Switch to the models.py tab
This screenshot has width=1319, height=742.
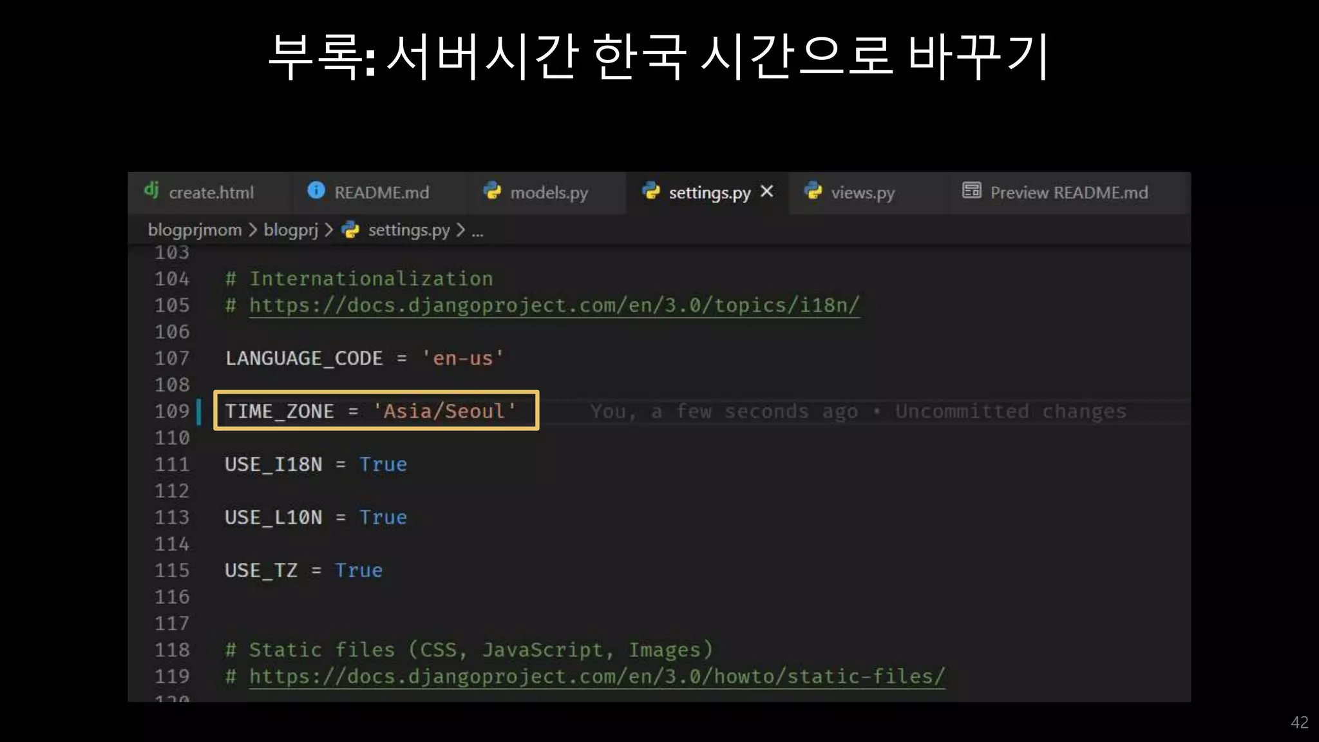coord(547,193)
